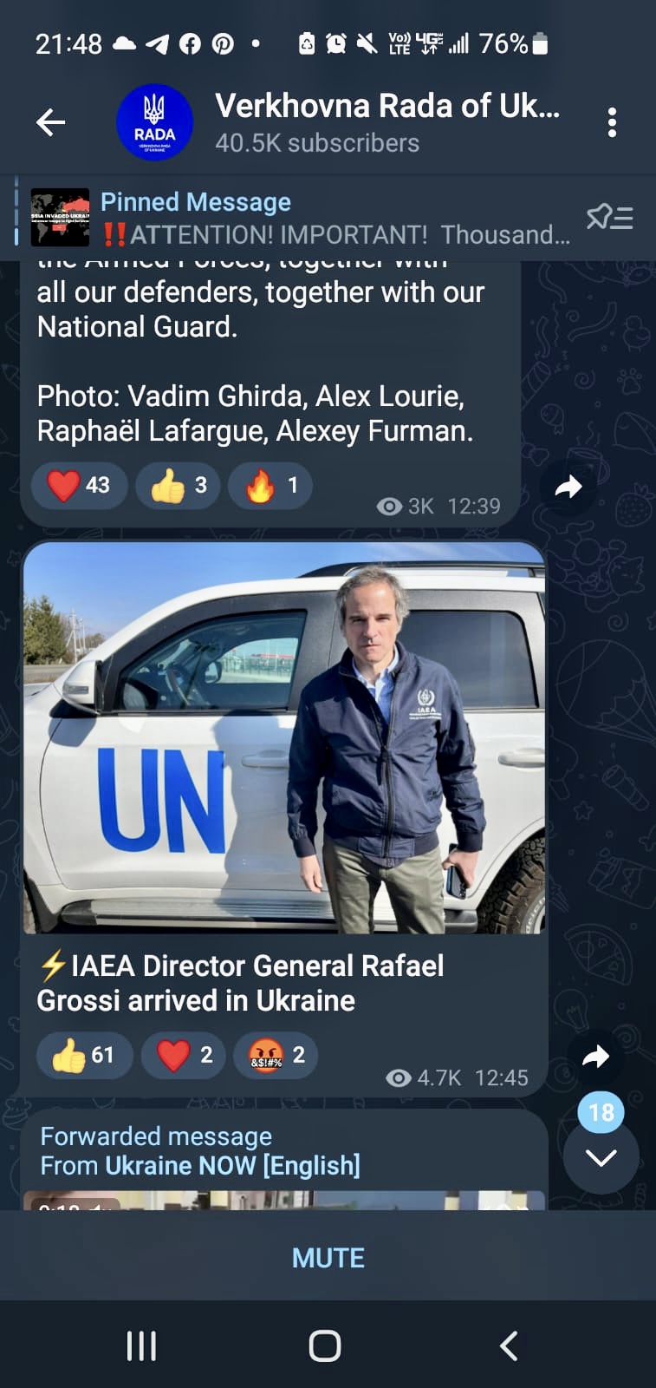Jump to latest messages with down chevron
The width and height of the screenshot is (656, 1388).
601,1157
